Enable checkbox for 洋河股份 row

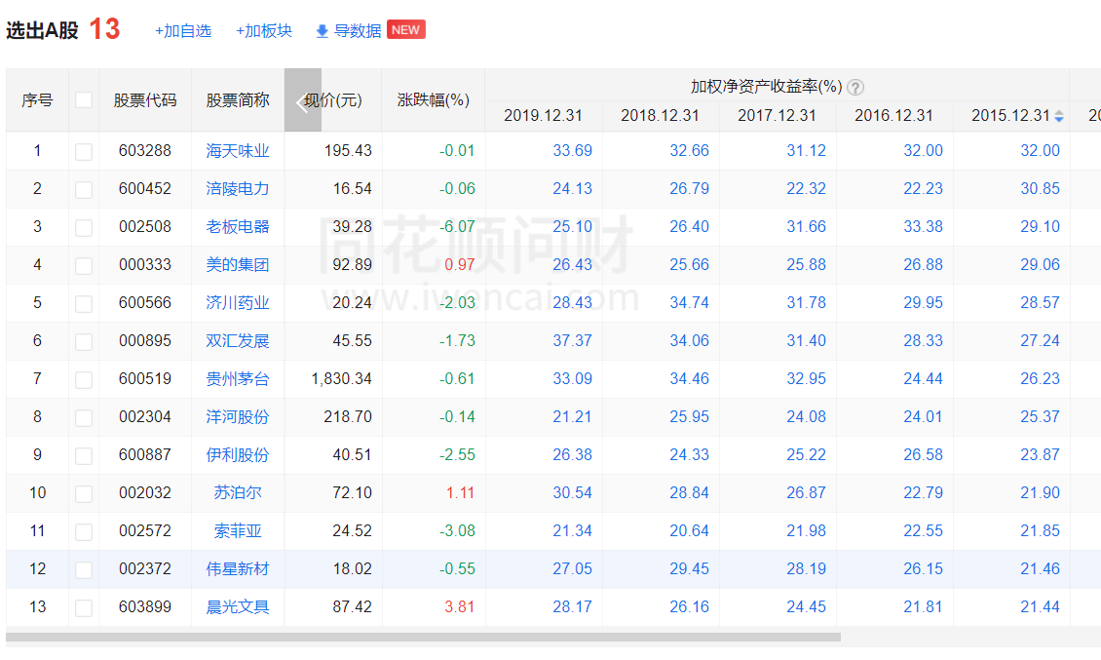click(84, 417)
